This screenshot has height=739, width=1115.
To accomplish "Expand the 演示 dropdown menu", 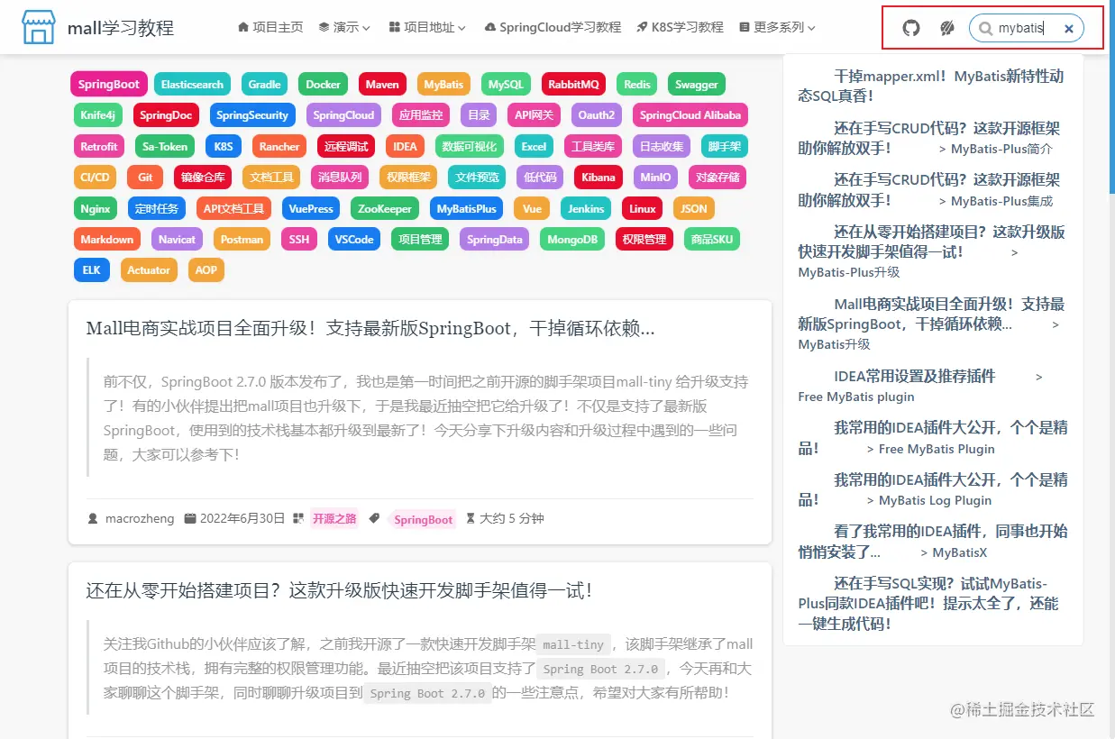I will [x=344, y=27].
